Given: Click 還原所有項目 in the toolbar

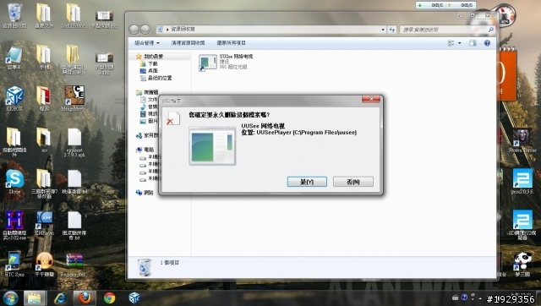Looking at the screenshot, I should (231, 43).
